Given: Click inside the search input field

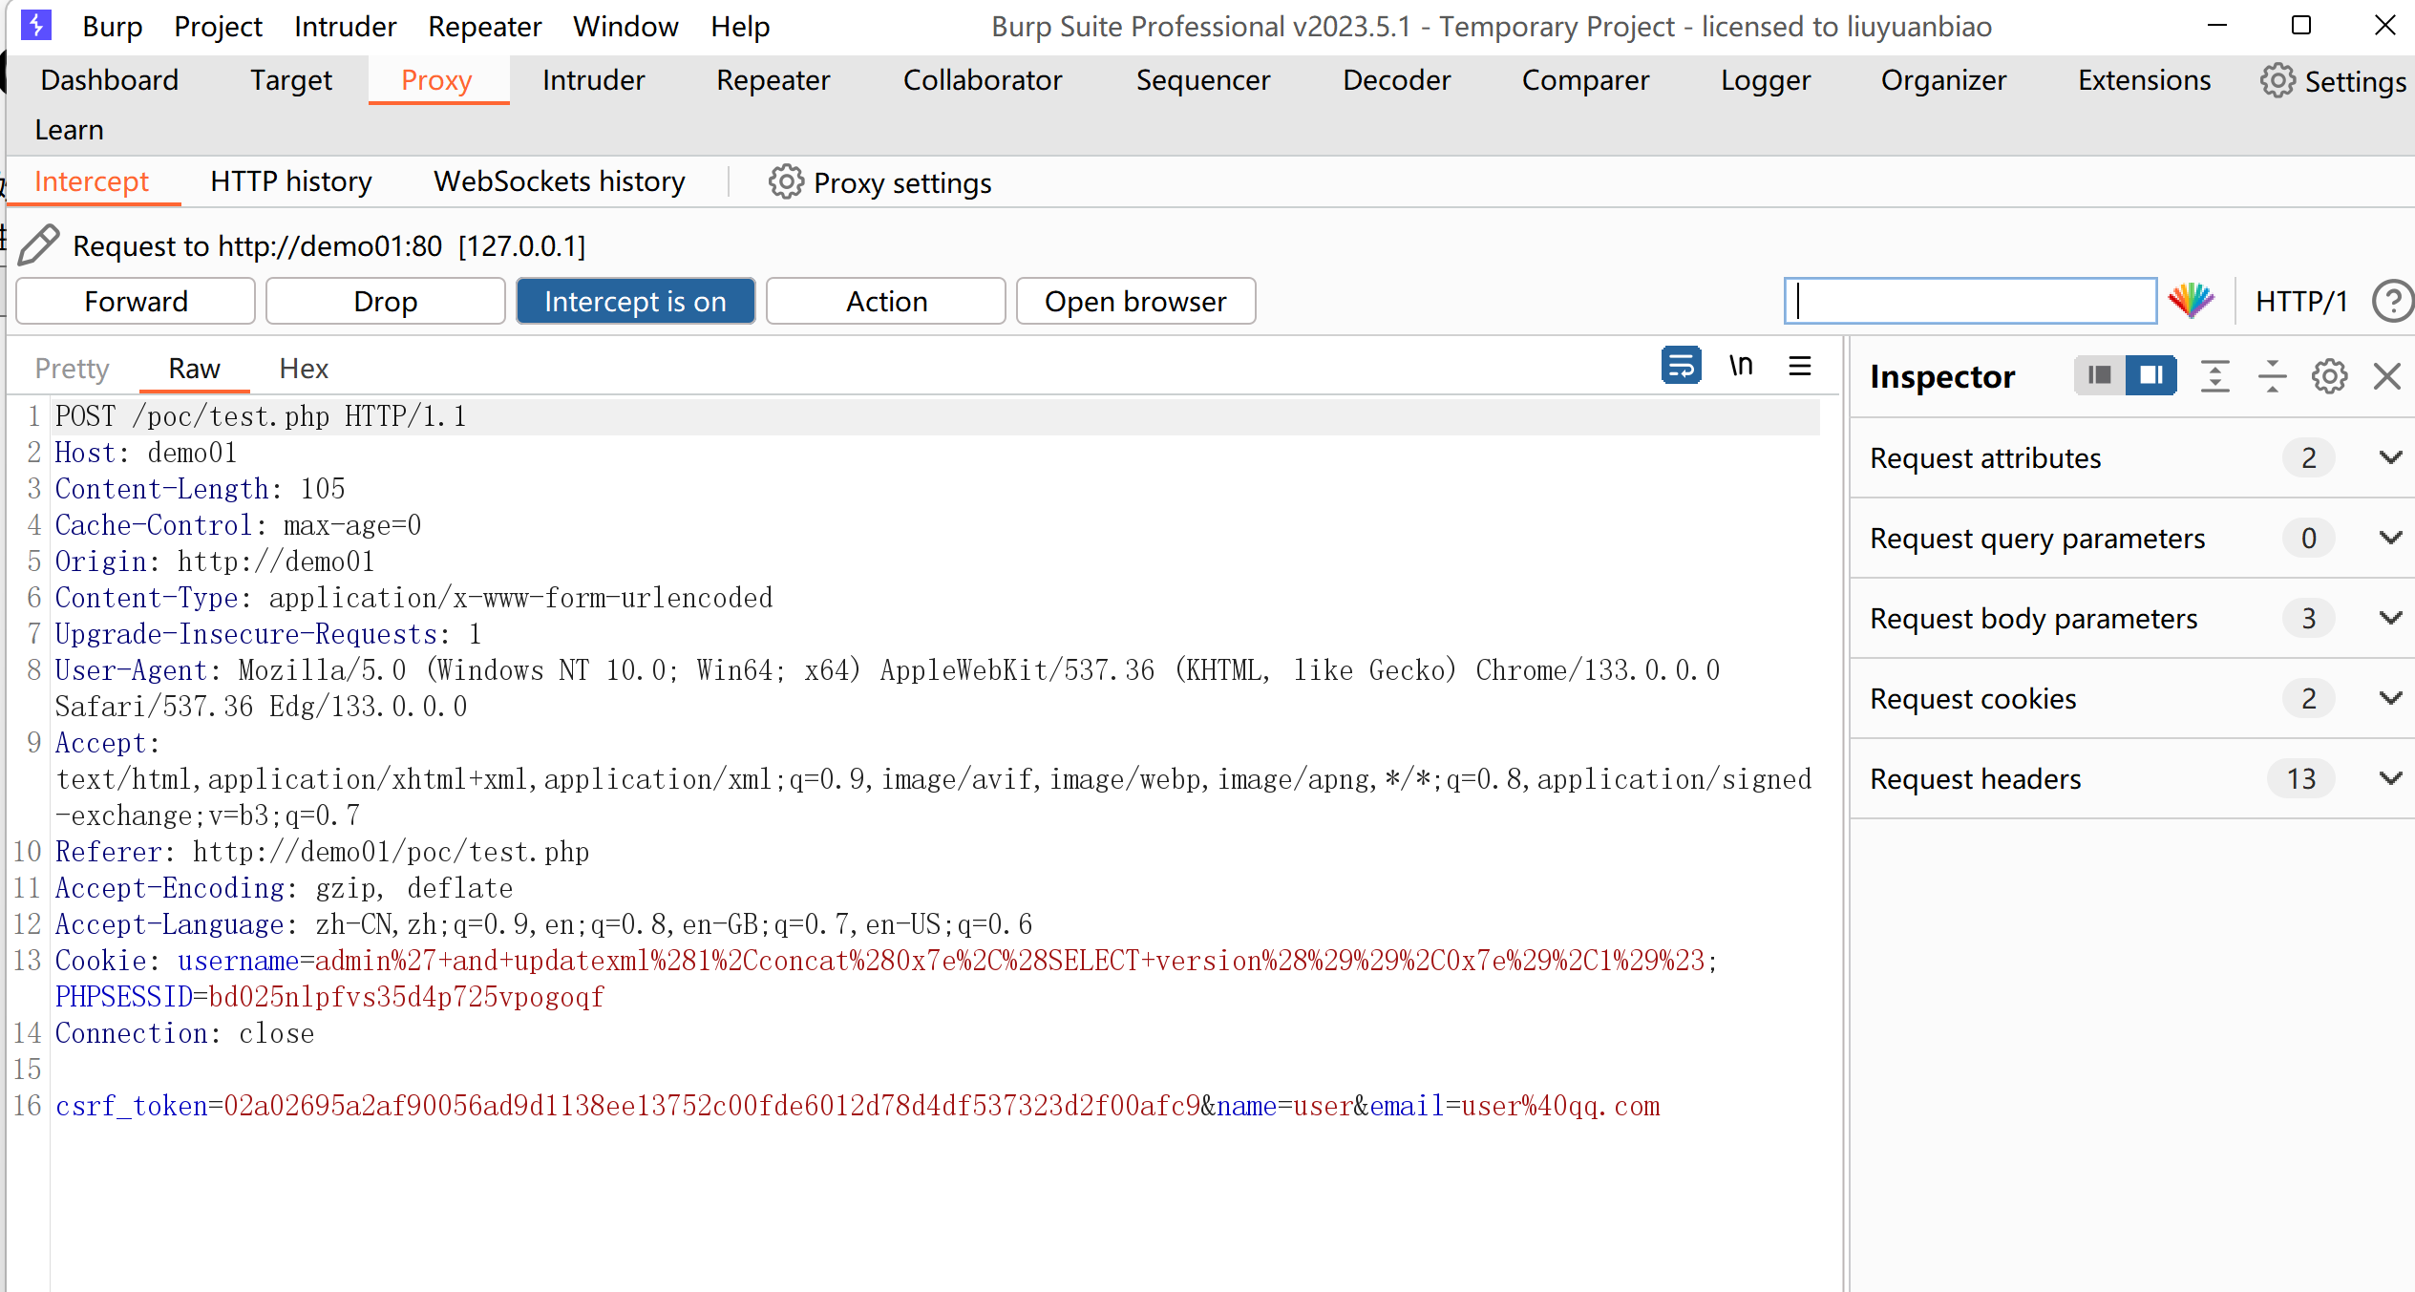Looking at the screenshot, I should [x=1970, y=302].
